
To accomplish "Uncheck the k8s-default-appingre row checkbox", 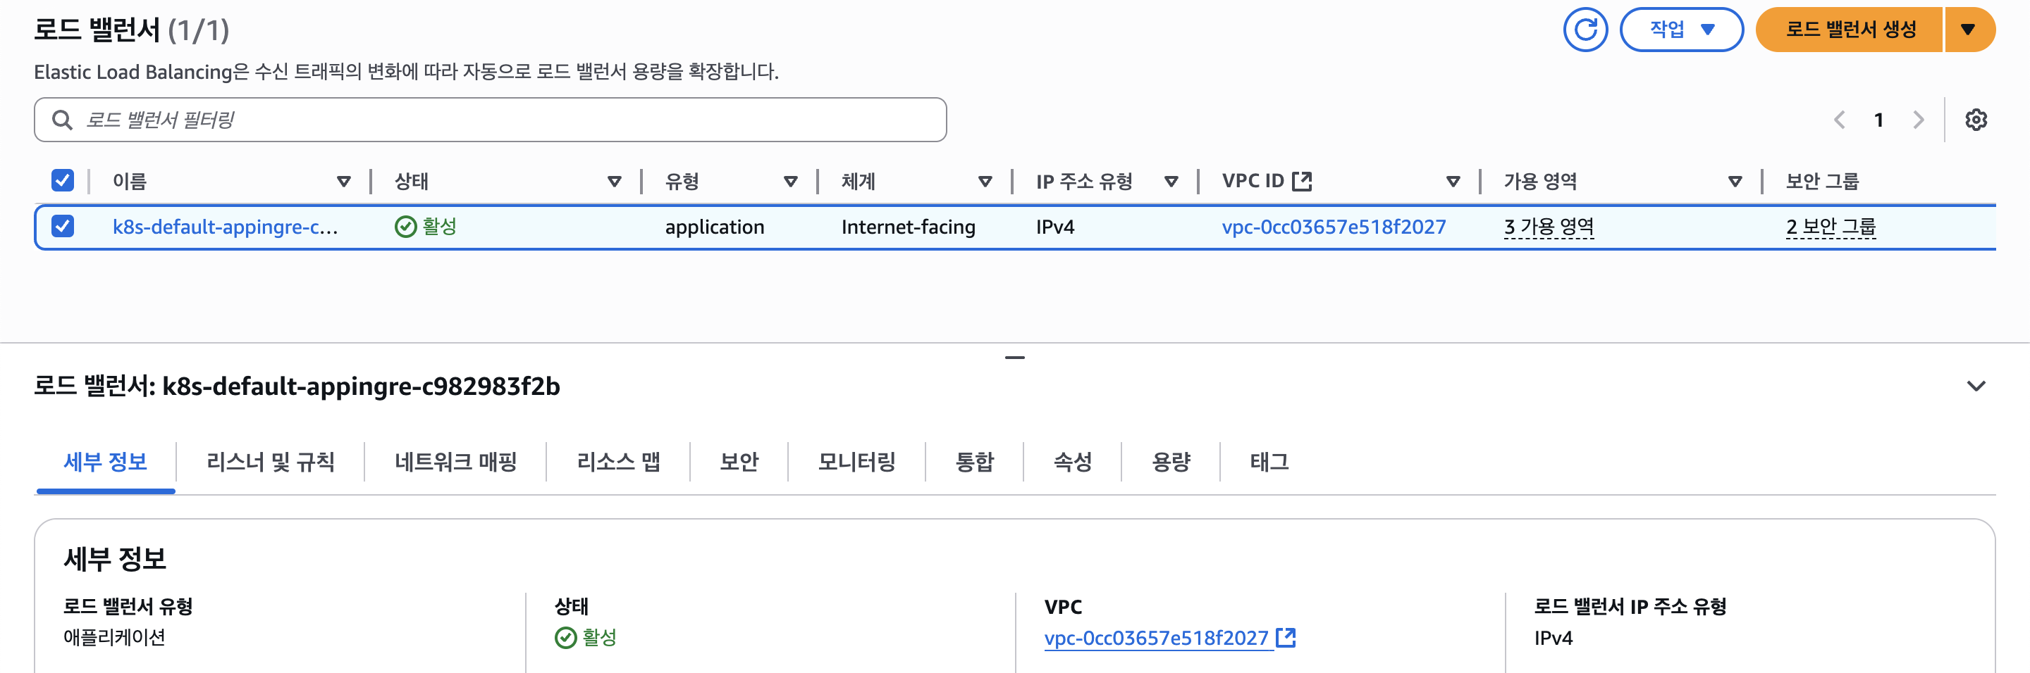I will pyautogui.click(x=62, y=227).
